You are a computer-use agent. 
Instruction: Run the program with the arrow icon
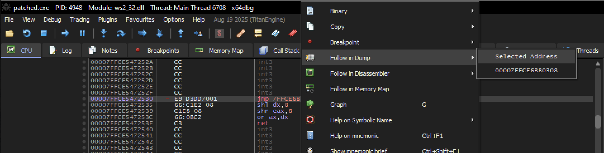tap(65, 33)
